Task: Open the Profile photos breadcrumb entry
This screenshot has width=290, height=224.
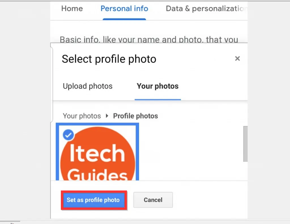Action: [x=135, y=116]
